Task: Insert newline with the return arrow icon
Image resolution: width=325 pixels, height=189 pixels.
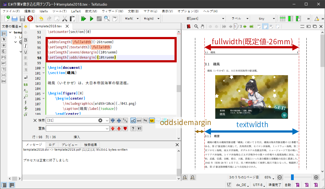Action: point(26,78)
